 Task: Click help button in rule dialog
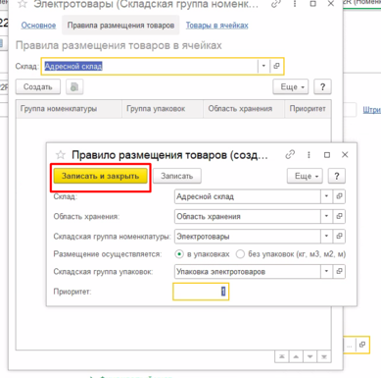coord(337,176)
